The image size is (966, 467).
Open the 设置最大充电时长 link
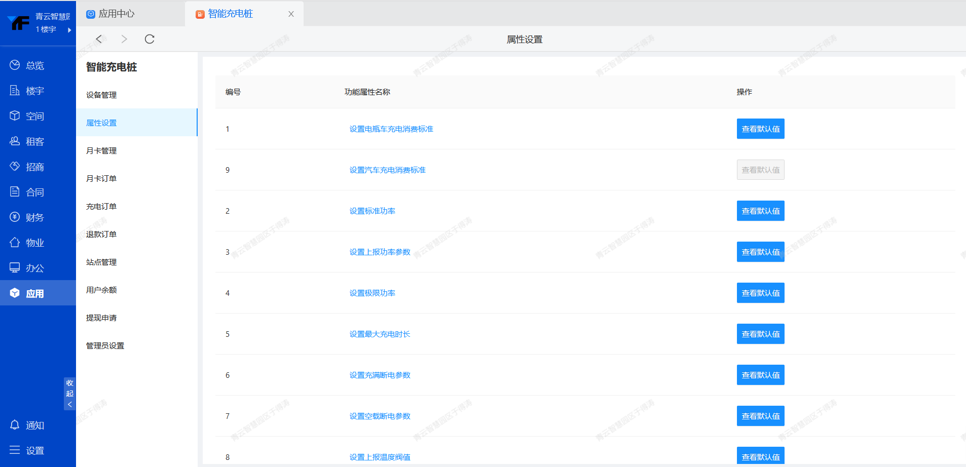[380, 334]
